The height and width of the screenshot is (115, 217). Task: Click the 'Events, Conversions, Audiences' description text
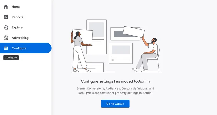click(115, 91)
